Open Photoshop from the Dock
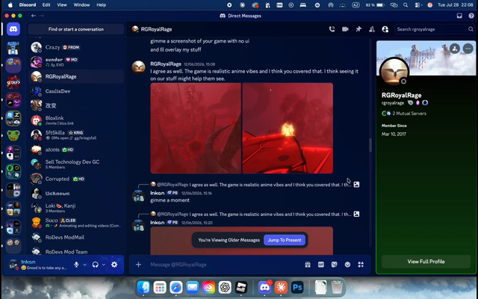This screenshot has width=478, height=299. (x=297, y=287)
